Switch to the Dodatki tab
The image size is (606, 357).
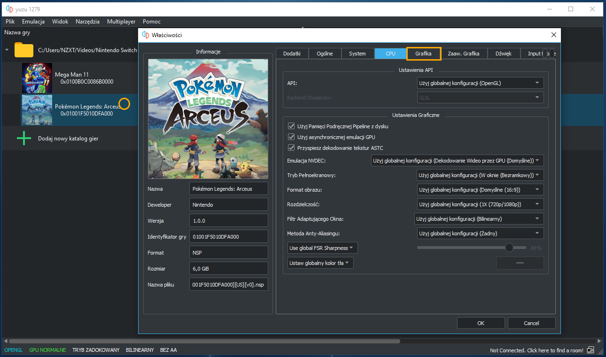click(x=292, y=54)
